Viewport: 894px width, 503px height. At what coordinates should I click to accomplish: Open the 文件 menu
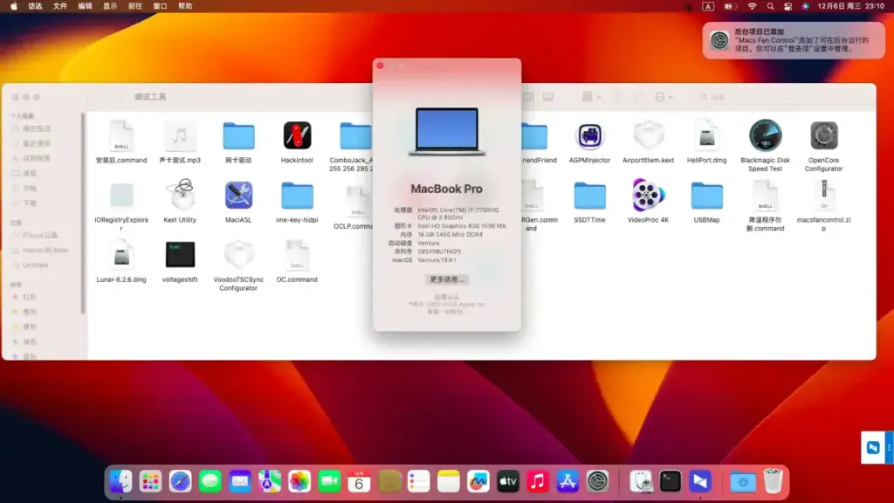pos(60,6)
